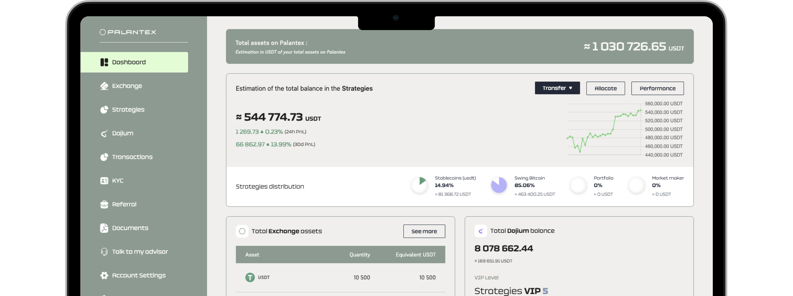Image resolution: width=793 pixels, height=296 pixels.
Task: Go to the Transactions menu item
Action: coord(132,157)
